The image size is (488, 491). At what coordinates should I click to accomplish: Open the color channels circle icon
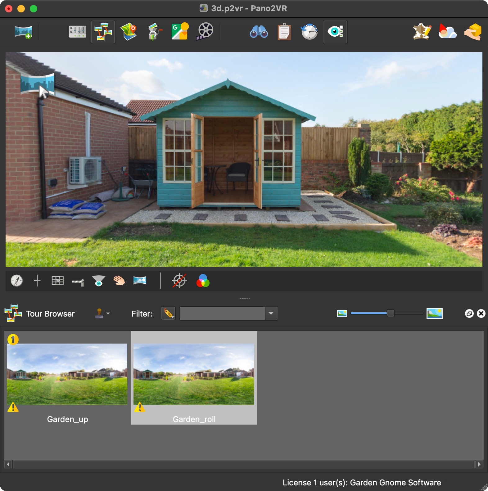pos(203,281)
